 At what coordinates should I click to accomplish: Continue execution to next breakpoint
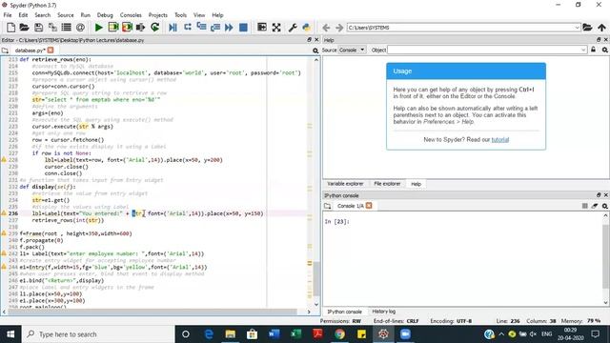click(x=229, y=28)
